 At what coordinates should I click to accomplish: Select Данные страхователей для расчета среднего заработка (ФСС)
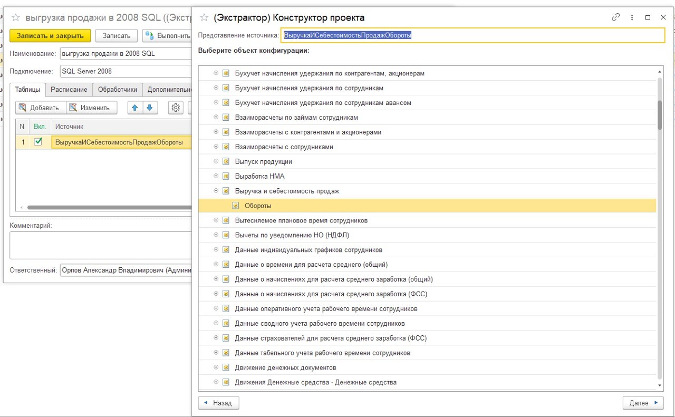(x=331, y=338)
